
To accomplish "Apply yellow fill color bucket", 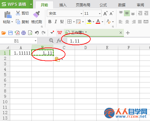I will tap(89, 22).
